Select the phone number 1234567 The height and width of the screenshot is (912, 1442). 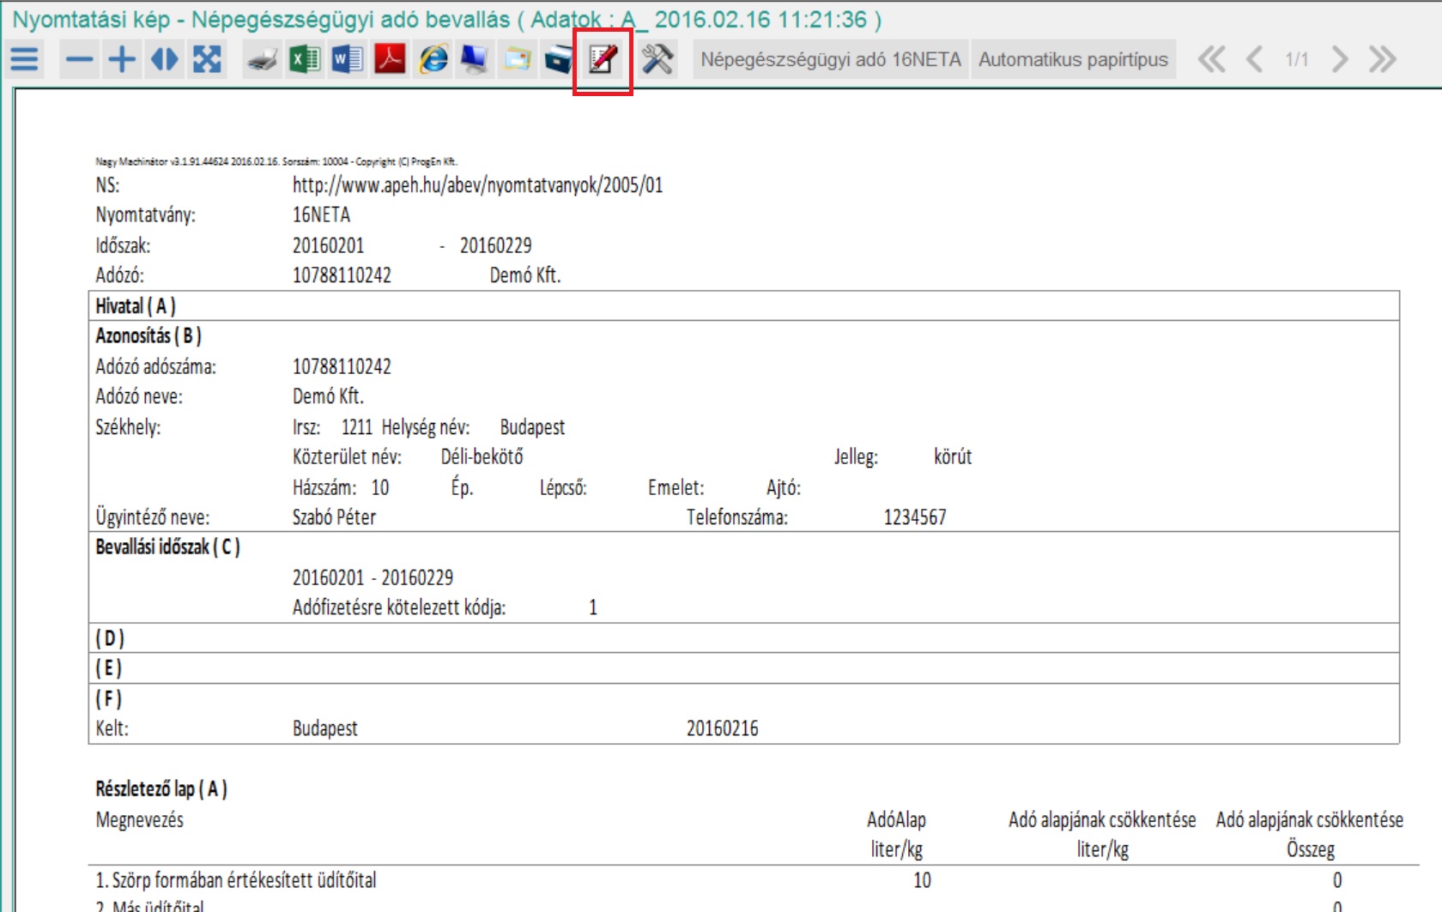tap(915, 517)
